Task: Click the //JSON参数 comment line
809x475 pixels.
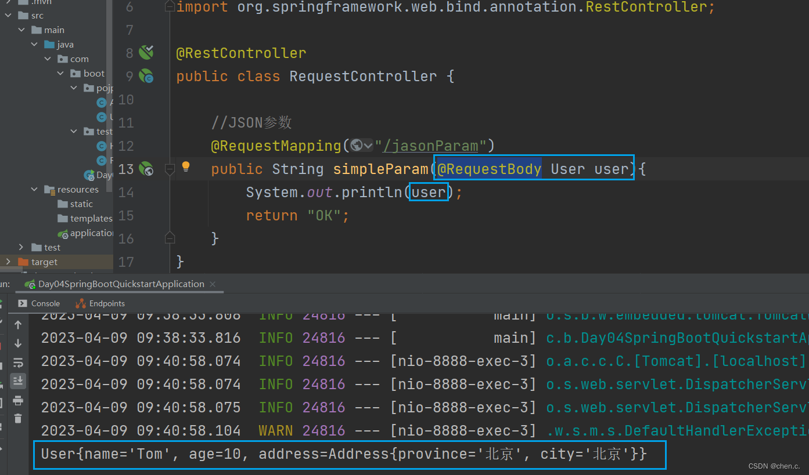Action: point(251,122)
